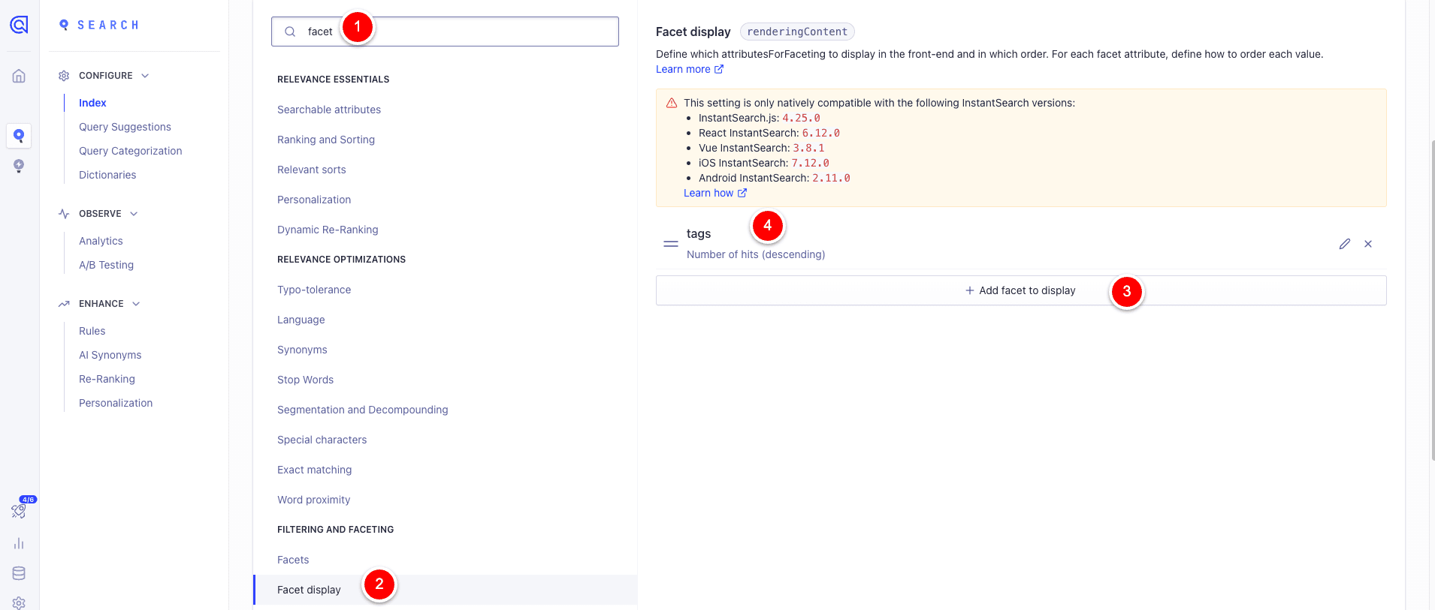Collapse the OBSERVE section

[134, 214]
